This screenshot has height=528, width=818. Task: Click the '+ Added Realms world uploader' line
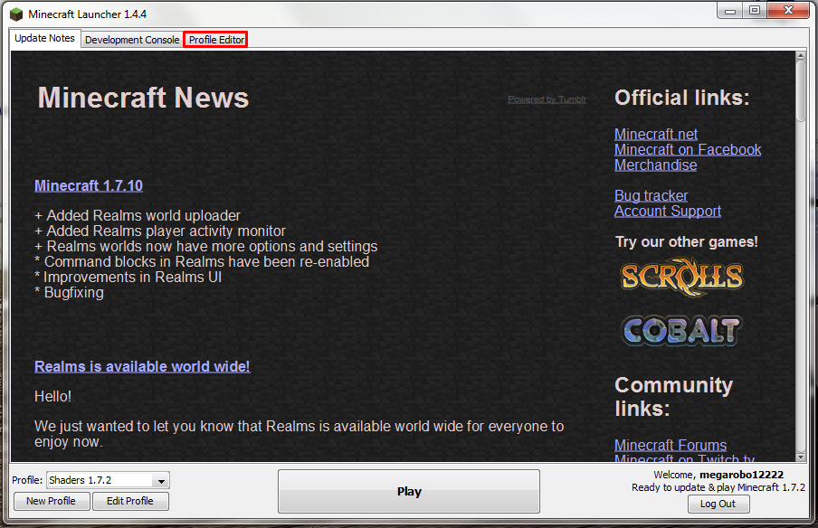pos(138,215)
